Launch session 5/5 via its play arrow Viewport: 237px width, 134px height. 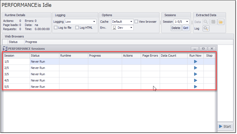[x=195, y=87]
